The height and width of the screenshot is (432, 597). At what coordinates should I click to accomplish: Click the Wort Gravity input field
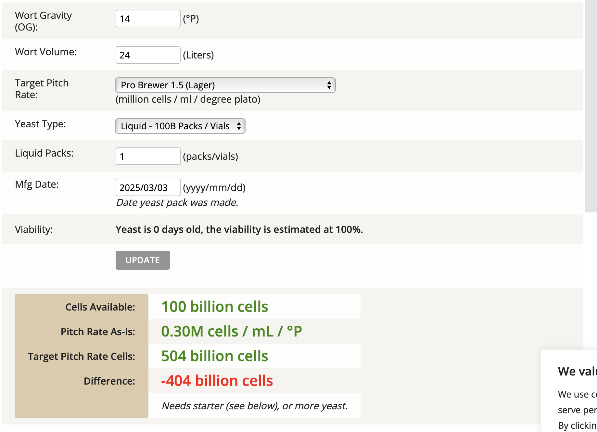click(x=148, y=19)
